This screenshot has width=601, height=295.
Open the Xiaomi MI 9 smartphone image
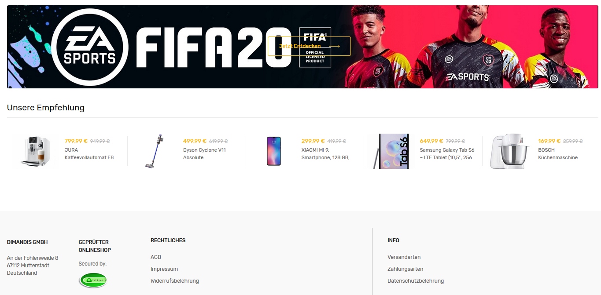274,151
